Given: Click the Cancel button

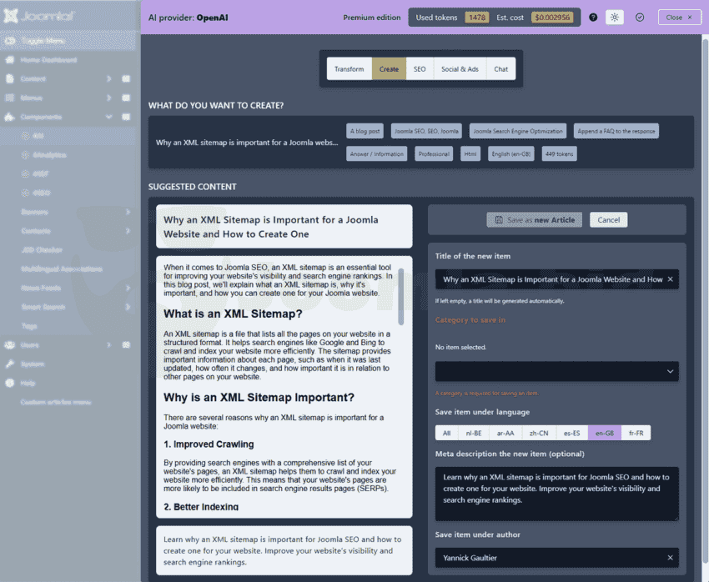Looking at the screenshot, I should (x=608, y=220).
